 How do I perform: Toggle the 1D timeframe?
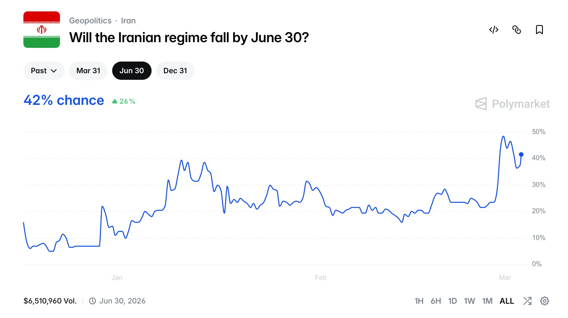452,301
